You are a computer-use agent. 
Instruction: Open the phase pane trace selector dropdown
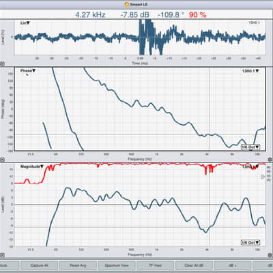click(x=250, y=71)
